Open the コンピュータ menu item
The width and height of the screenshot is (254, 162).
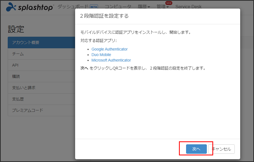coord(118,7)
